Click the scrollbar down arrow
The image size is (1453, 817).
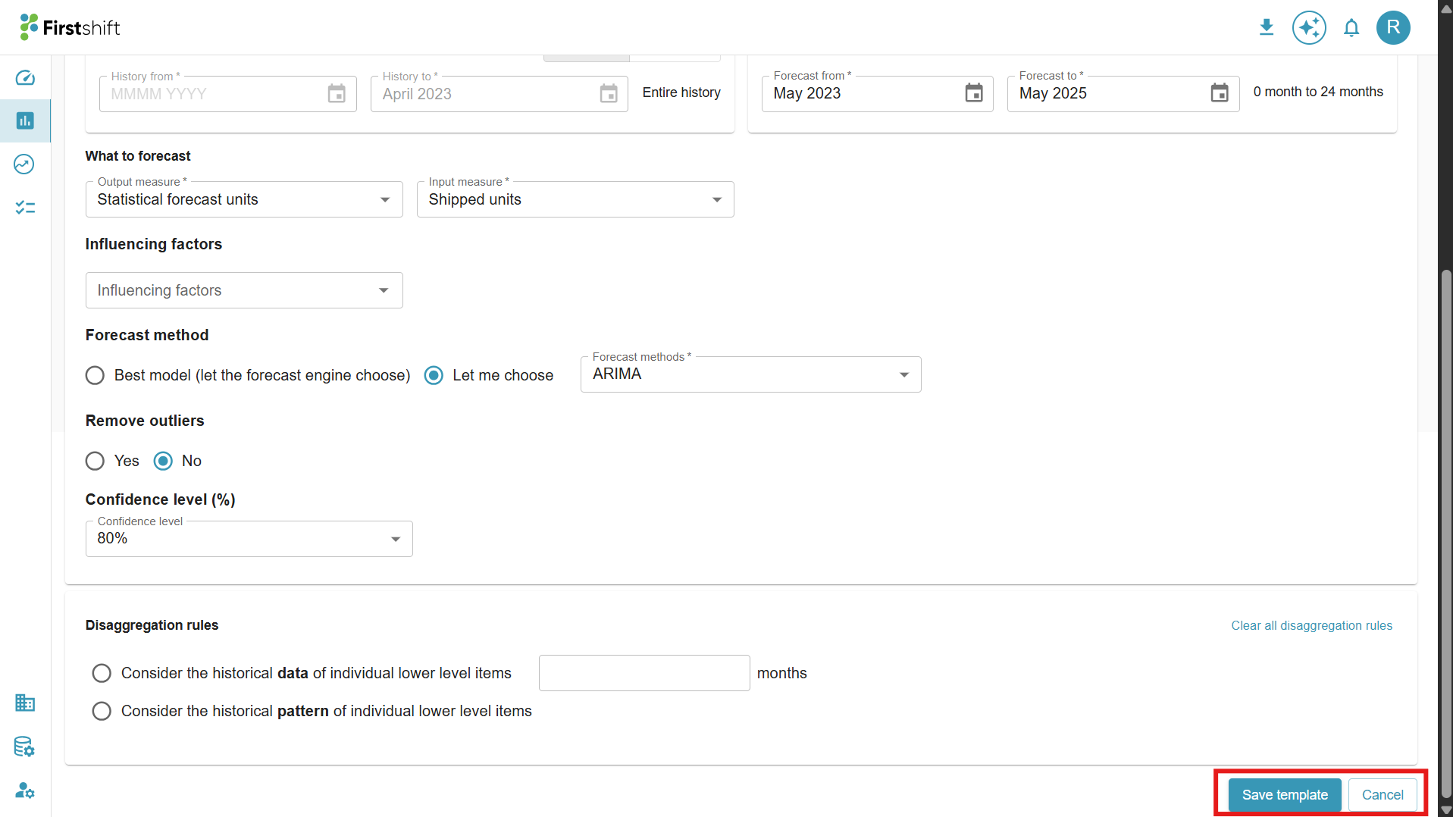tap(1446, 810)
